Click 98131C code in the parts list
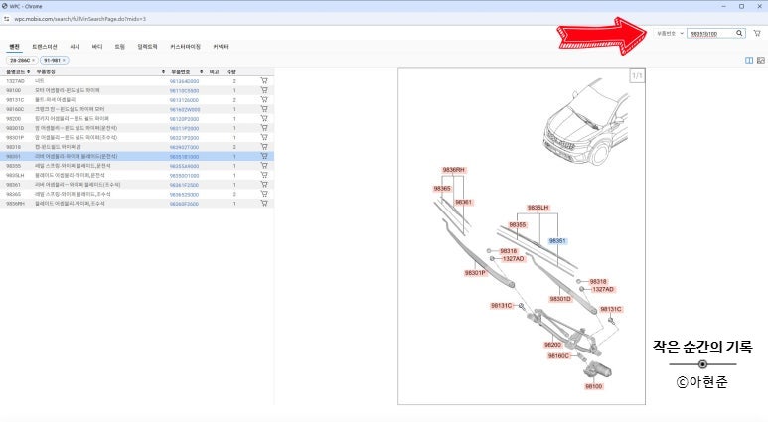 point(15,100)
